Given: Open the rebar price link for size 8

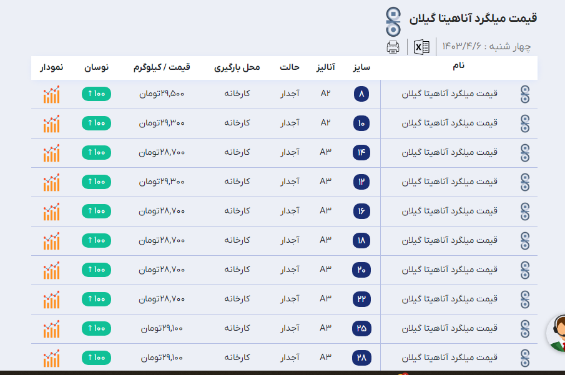Looking at the screenshot, I should [x=450, y=94].
